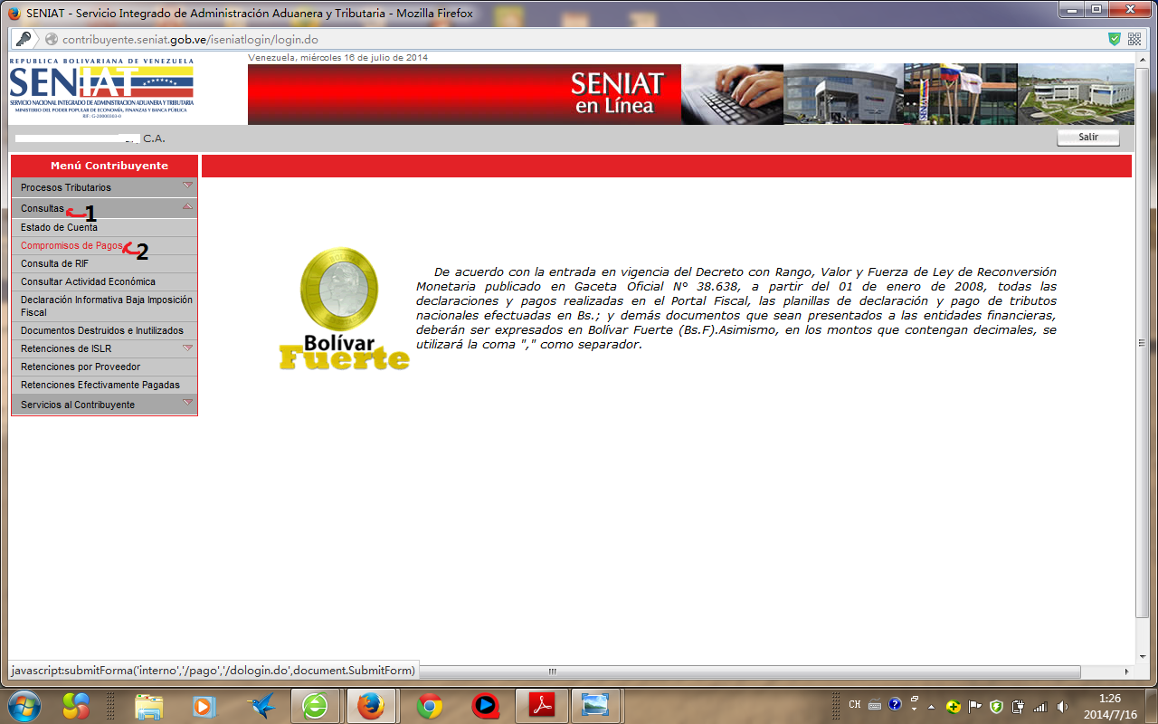Open Consultar Actividad Económica

point(104,281)
